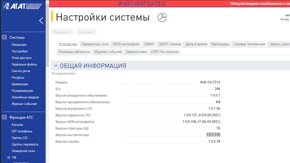Click the internal software version 1.0.1.86
The image size is (290, 163).
[x=214, y=108]
